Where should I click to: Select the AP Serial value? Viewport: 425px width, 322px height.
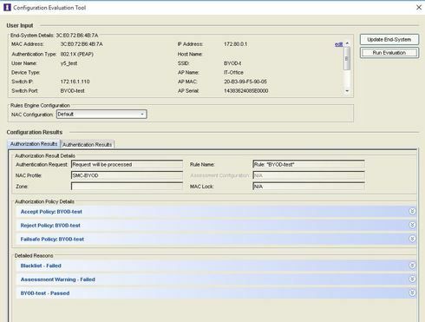tap(246, 91)
